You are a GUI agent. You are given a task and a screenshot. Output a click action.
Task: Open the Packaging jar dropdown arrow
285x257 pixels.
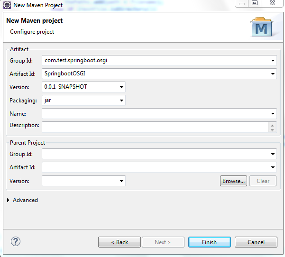tap(121, 101)
